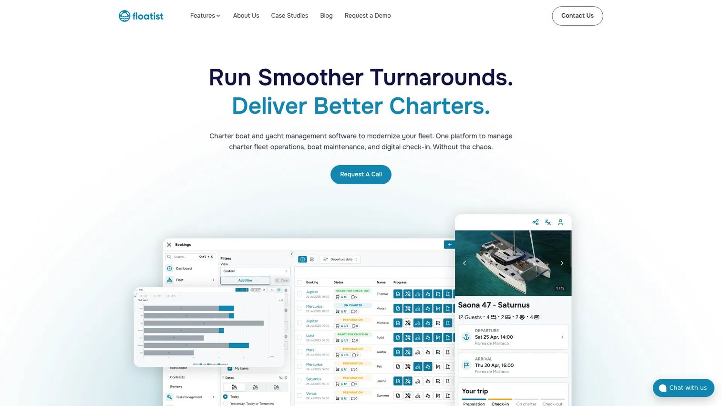Click the Dashboard gauge icon in the sidebar
Screen dimensions: 722x406
(169, 269)
